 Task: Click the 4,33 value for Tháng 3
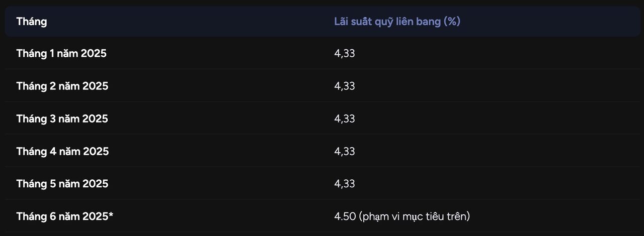pos(345,119)
